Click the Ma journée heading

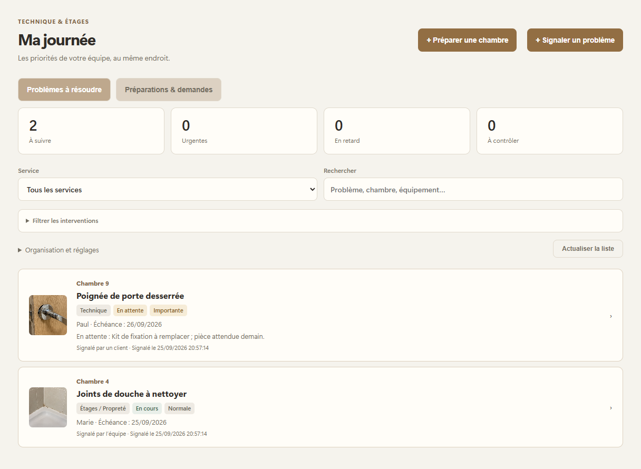(57, 40)
